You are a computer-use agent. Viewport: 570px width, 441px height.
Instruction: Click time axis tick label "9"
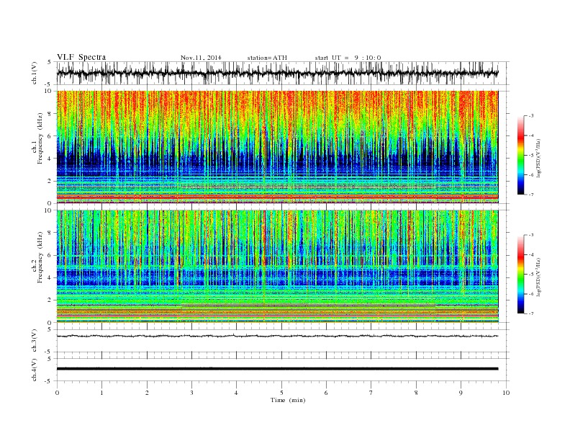point(461,393)
